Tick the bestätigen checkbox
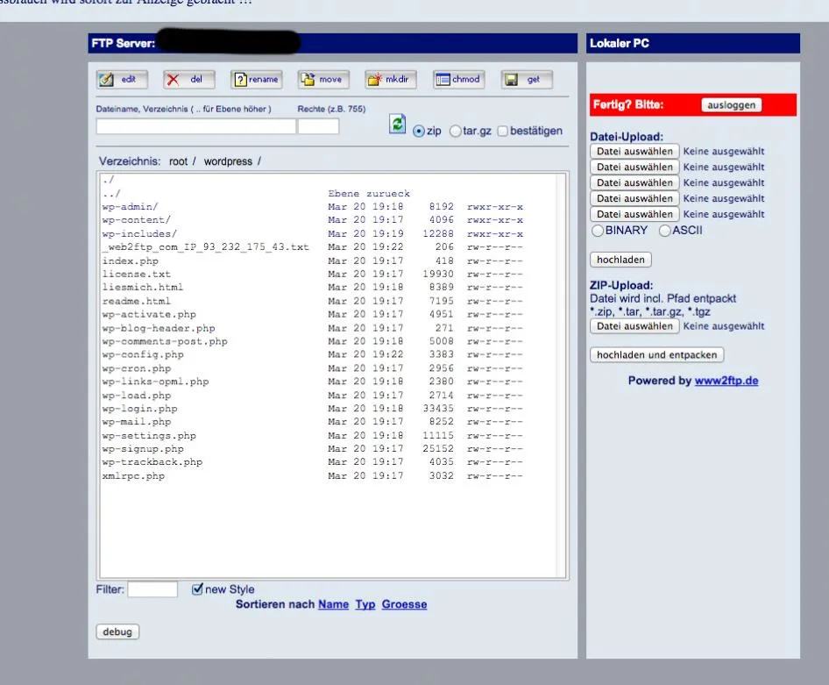Viewport: 829px width, 685px height. (502, 132)
